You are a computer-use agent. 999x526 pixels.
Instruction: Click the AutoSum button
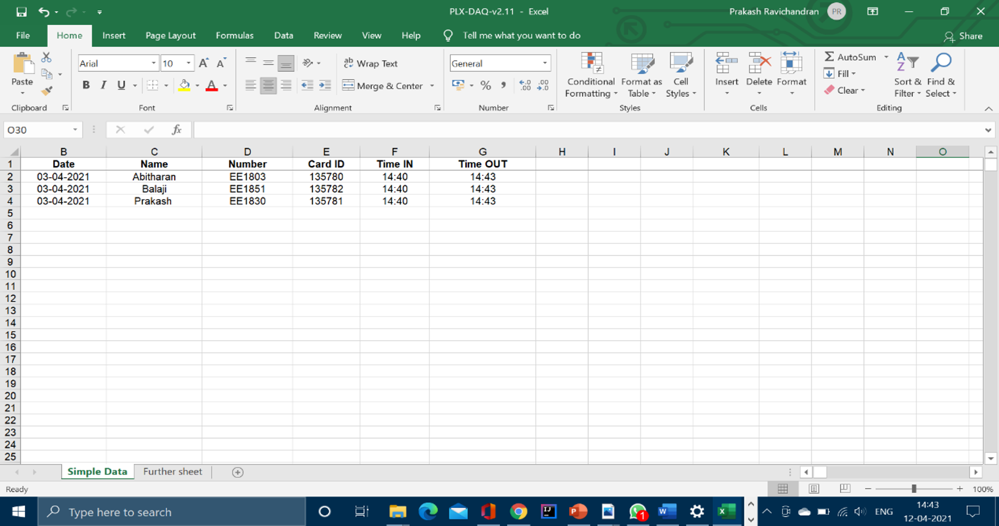[x=850, y=57]
